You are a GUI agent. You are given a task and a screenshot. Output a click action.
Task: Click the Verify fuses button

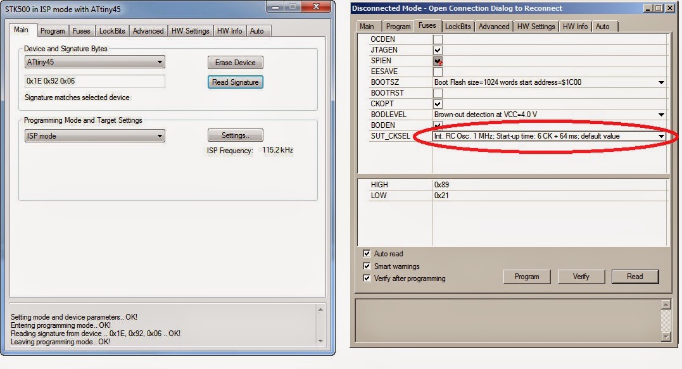581,277
